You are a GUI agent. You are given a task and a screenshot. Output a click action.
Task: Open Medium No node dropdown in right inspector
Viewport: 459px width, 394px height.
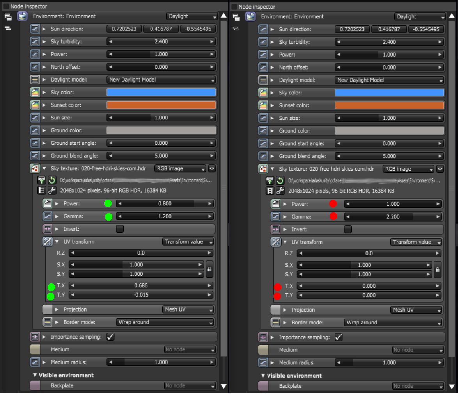(418, 350)
